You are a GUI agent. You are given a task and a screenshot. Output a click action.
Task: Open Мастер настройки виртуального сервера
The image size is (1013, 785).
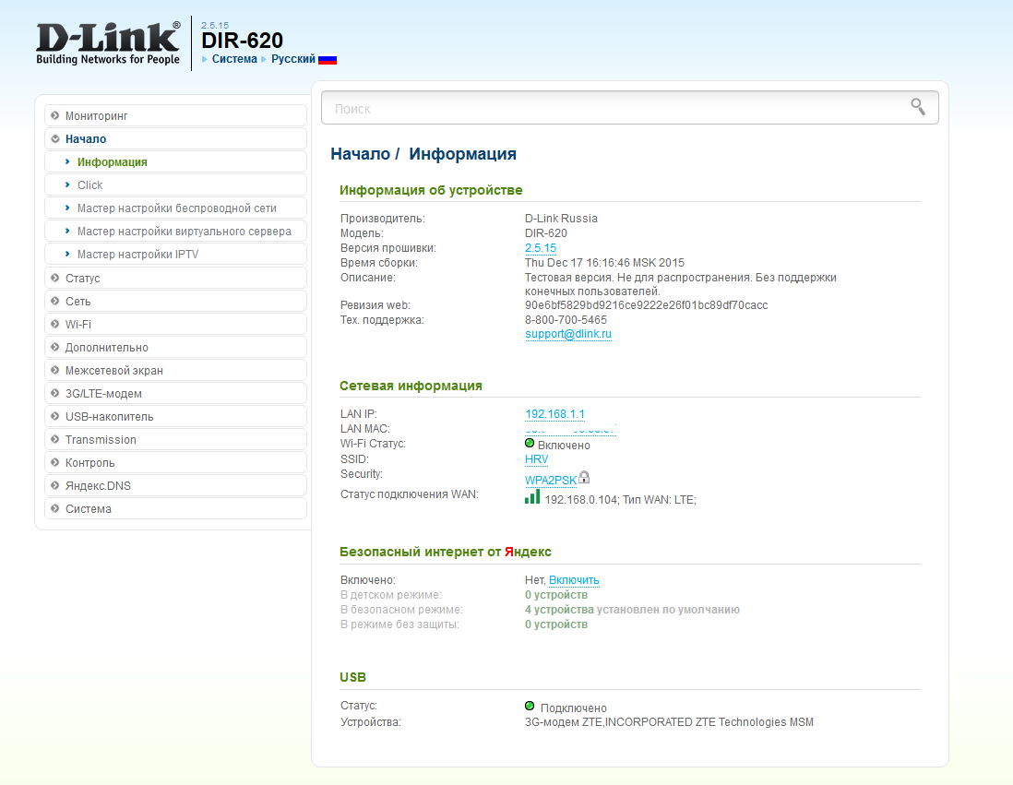coord(175,232)
